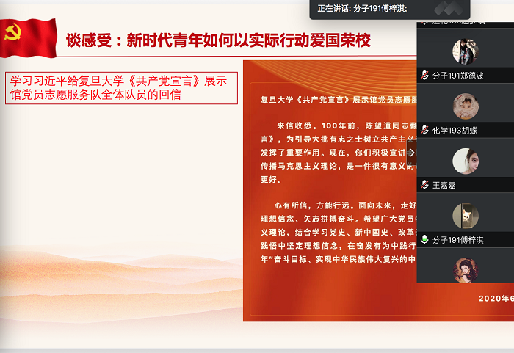
Task: Click the name label 分子191郑德波
Action: coord(457,76)
